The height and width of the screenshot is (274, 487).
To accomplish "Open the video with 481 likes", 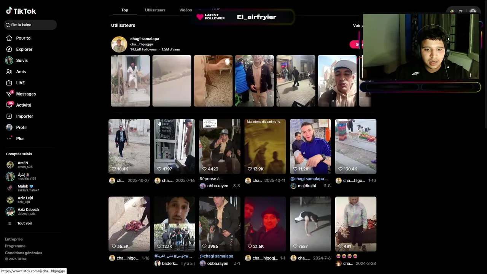I will (x=356, y=224).
